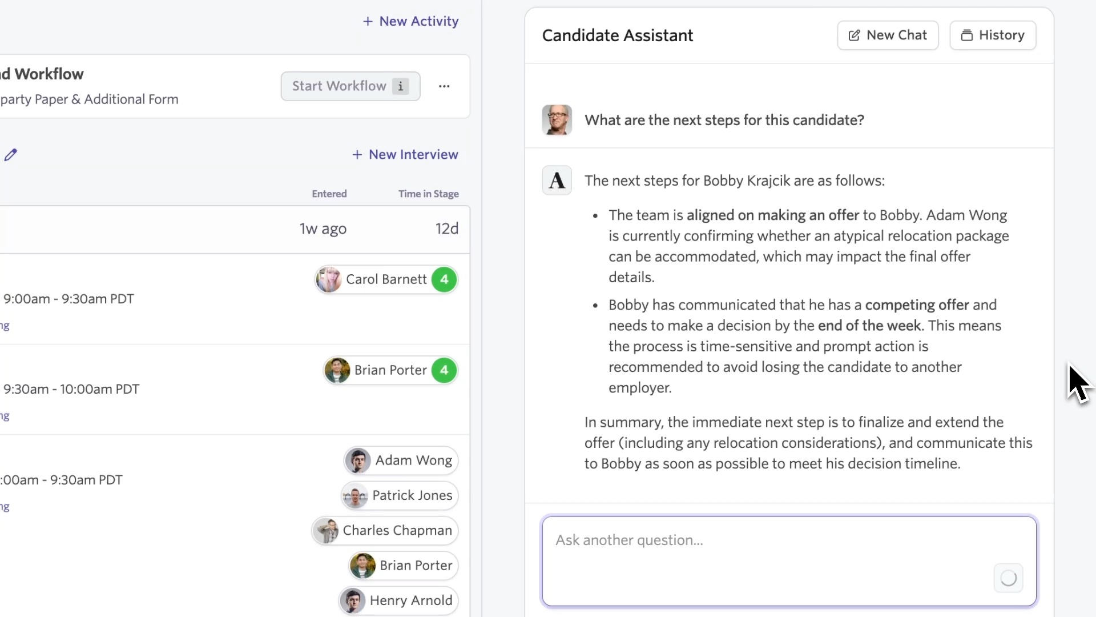Click the Entered column header

tap(329, 194)
